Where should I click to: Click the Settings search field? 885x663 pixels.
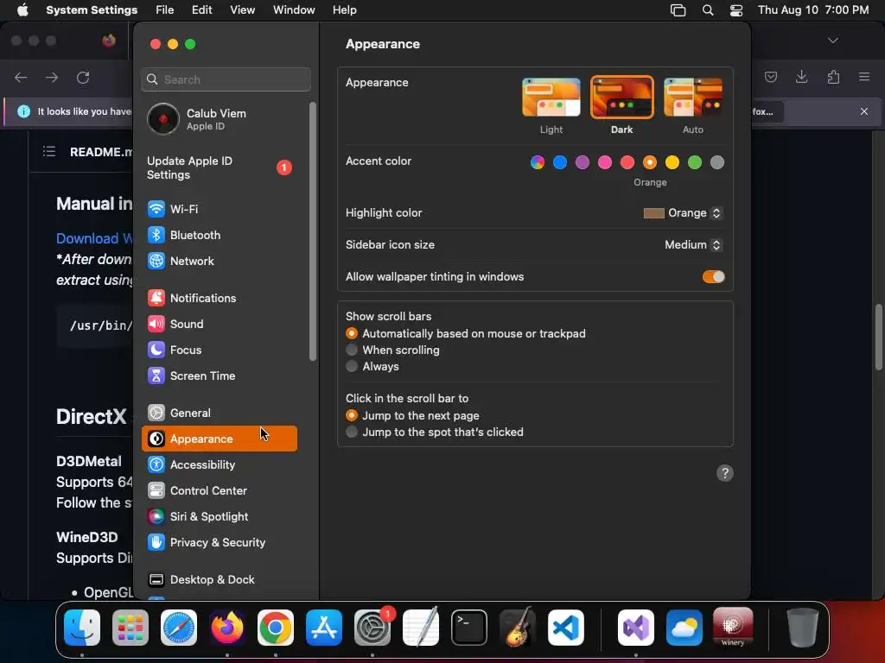pyautogui.click(x=226, y=79)
